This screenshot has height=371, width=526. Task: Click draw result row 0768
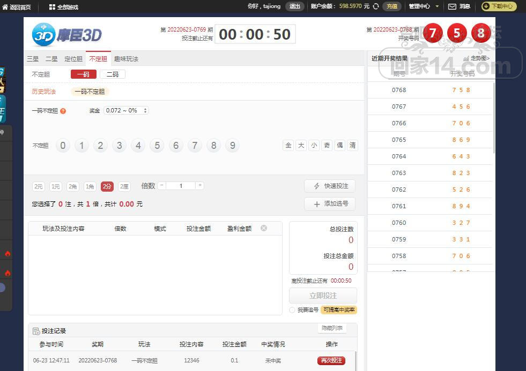430,90
